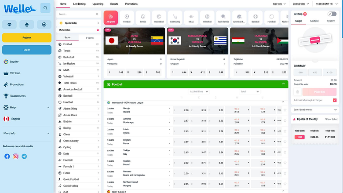Select the Handball category tile
Image resolution: width=343 pixels, height=193 pixels.
(271, 18)
